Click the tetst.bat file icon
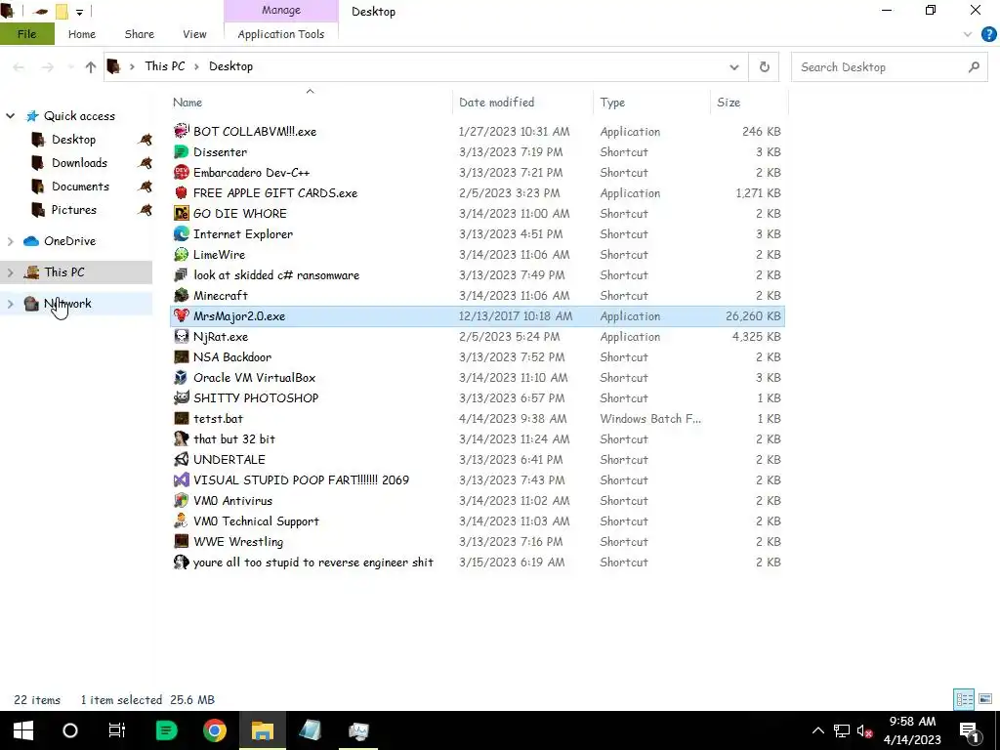 [x=181, y=418]
